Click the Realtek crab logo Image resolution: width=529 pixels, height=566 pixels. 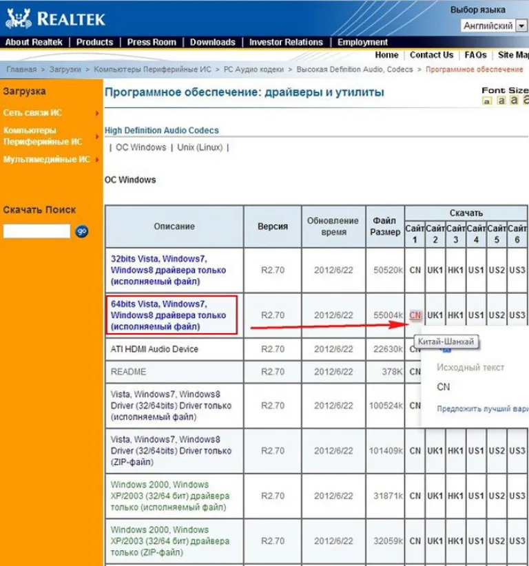pyautogui.click(x=19, y=18)
